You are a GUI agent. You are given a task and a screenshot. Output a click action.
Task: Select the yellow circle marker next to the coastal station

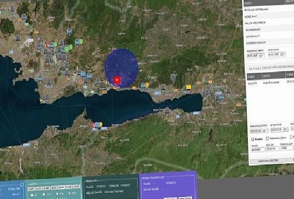tap(147, 85)
